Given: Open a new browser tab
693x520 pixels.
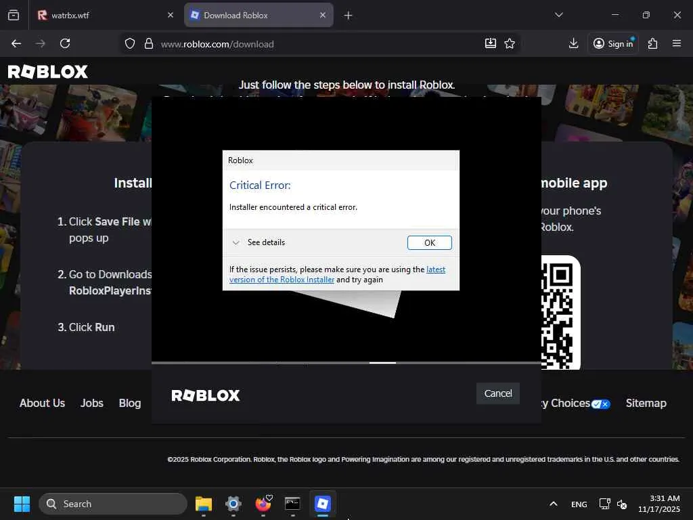Looking at the screenshot, I should 349,16.
